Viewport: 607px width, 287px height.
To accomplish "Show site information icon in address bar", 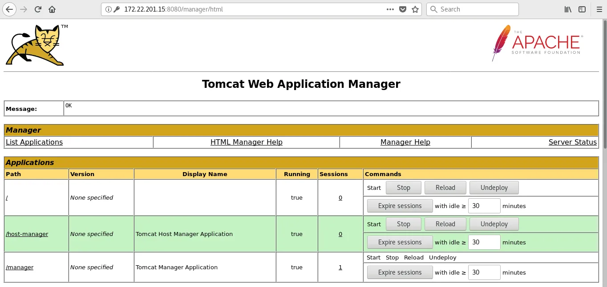I will click(x=108, y=9).
